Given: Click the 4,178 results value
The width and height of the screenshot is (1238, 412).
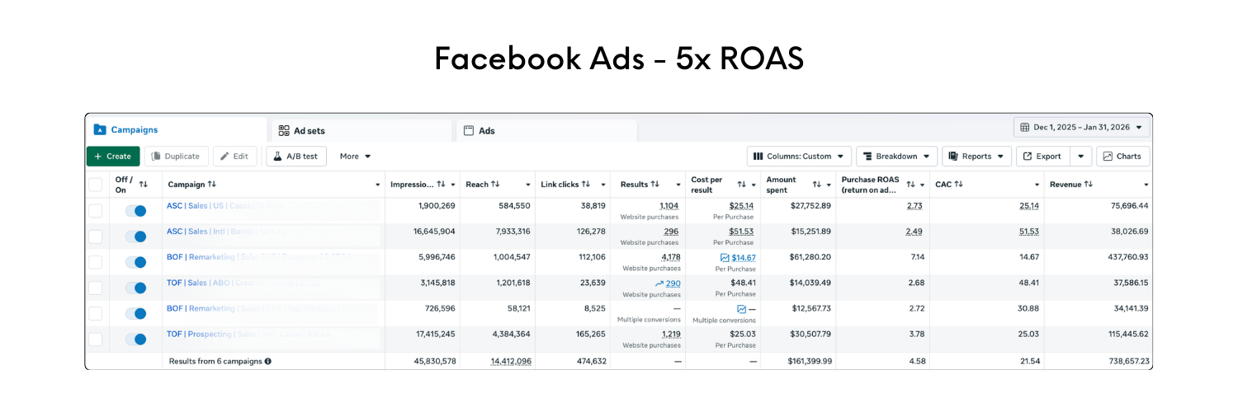Looking at the screenshot, I should [671, 257].
